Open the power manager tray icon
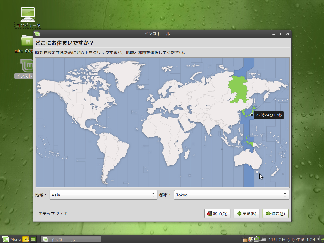The height and width of the screenshot is (243, 324). click(x=251, y=239)
